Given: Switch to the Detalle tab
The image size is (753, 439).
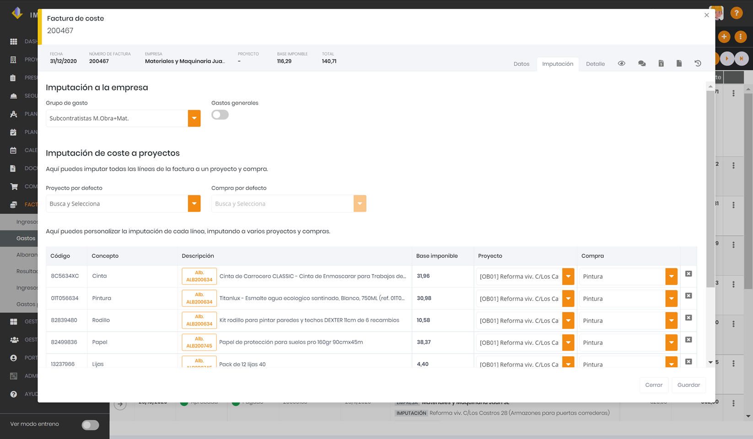Looking at the screenshot, I should 595,64.
